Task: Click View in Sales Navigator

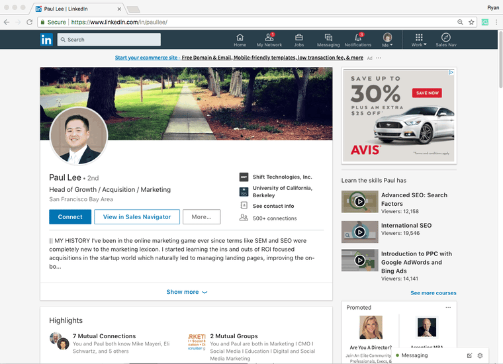Action: coord(137,217)
